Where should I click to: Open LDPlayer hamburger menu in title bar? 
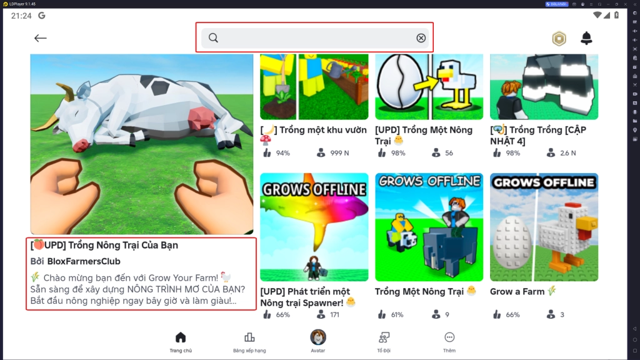point(591,4)
